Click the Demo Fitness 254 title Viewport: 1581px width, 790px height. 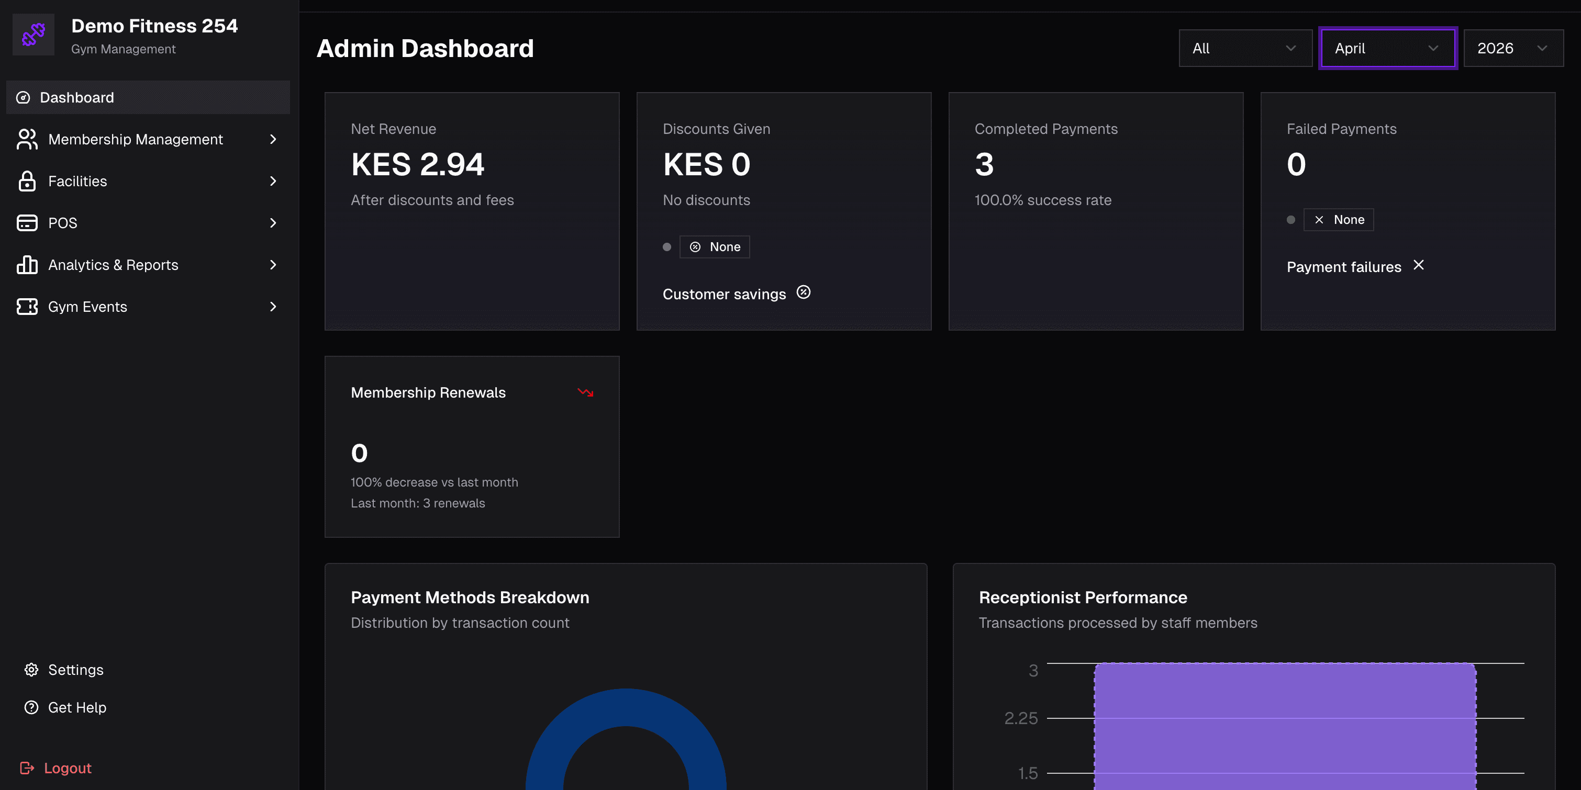pyautogui.click(x=154, y=26)
